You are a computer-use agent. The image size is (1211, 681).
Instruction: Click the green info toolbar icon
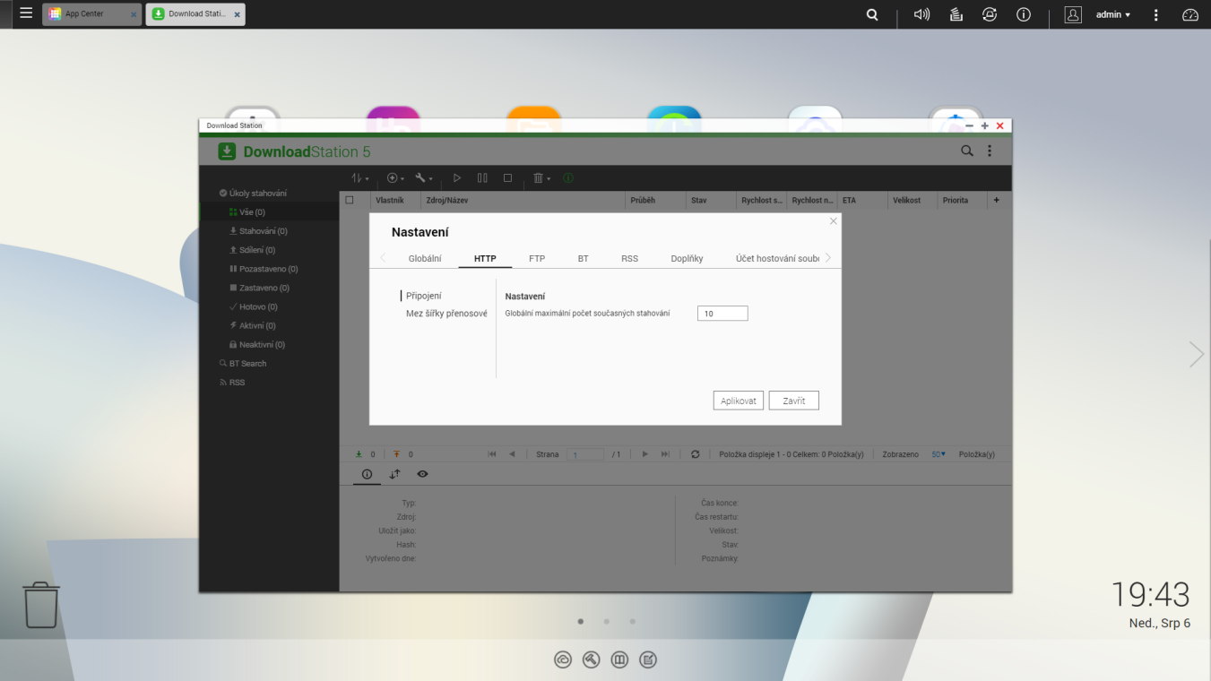coord(568,178)
